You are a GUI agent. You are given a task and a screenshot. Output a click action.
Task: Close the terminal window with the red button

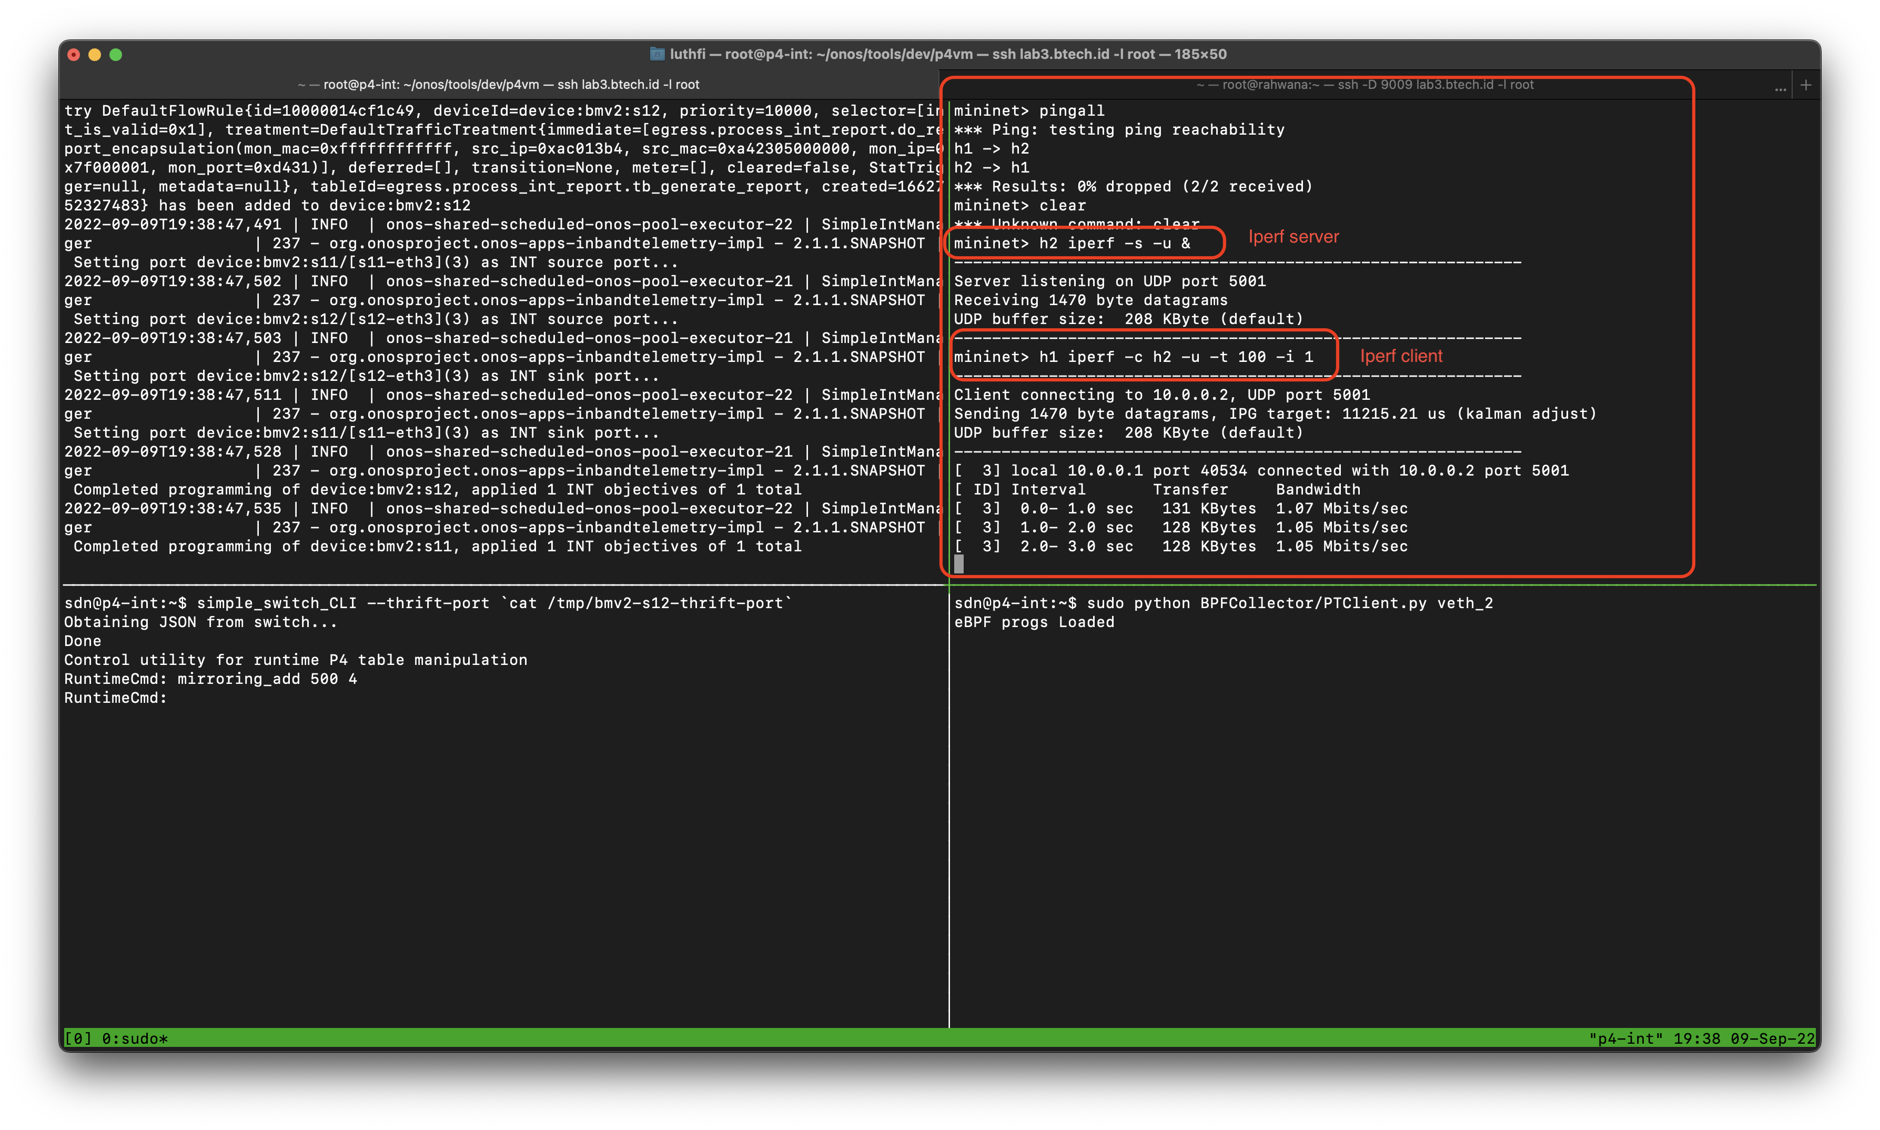point(74,54)
